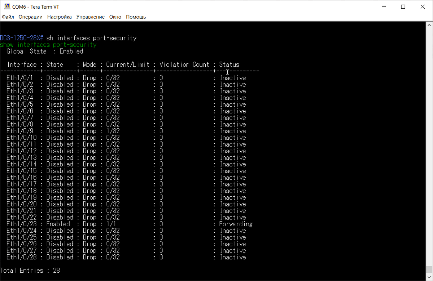Click the 'Inactive' status of Eth1/0/1
This screenshot has height=281, width=433.
233,78
